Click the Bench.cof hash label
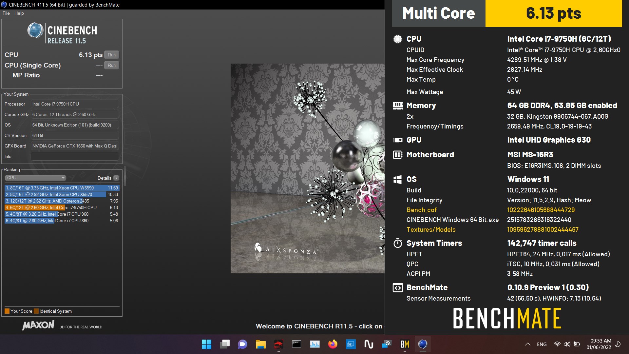Screen dimensions: 629x354 click(422, 210)
